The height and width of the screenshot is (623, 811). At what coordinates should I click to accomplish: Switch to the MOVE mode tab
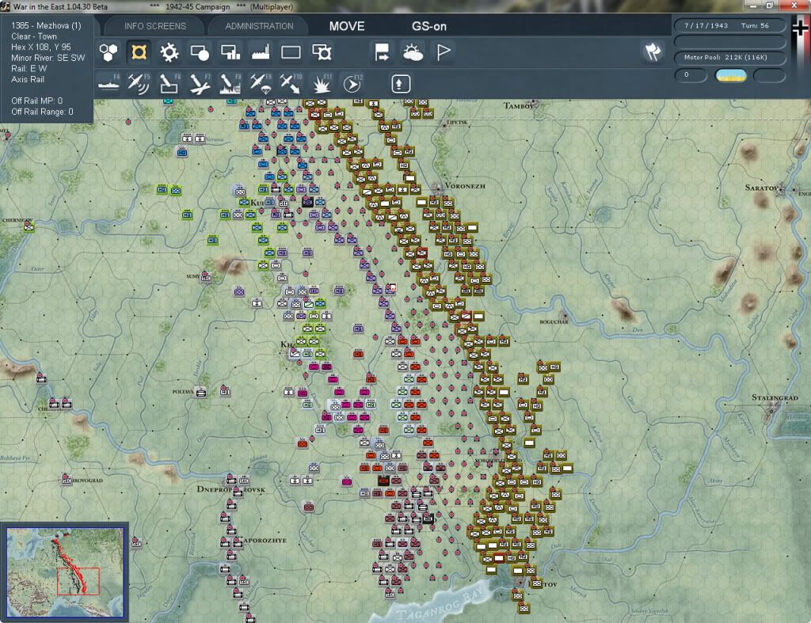click(x=347, y=26)
